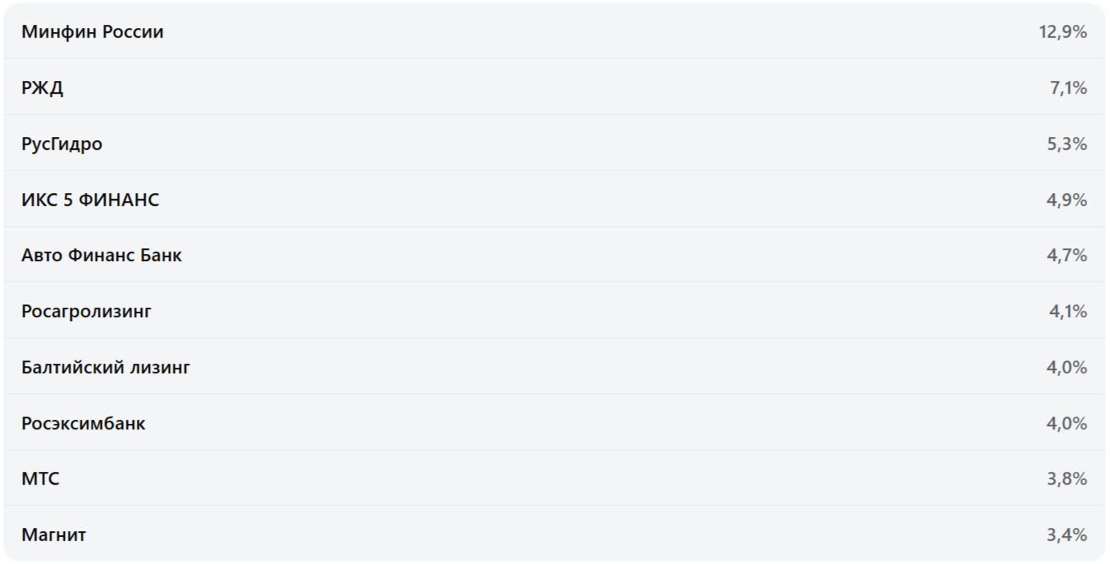Select the 4,9% percentage value

[1067, 200]
